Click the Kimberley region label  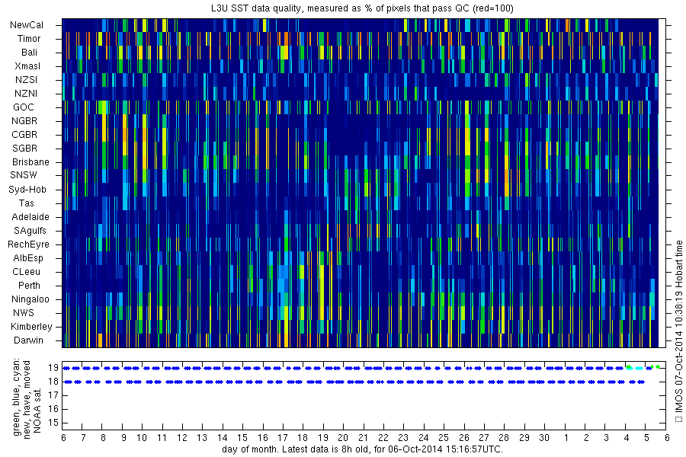(31, 327)
